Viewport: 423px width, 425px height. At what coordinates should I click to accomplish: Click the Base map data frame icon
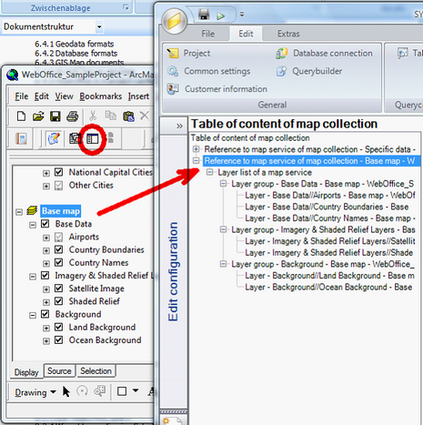pyautogui.click(x=32, y=210)
